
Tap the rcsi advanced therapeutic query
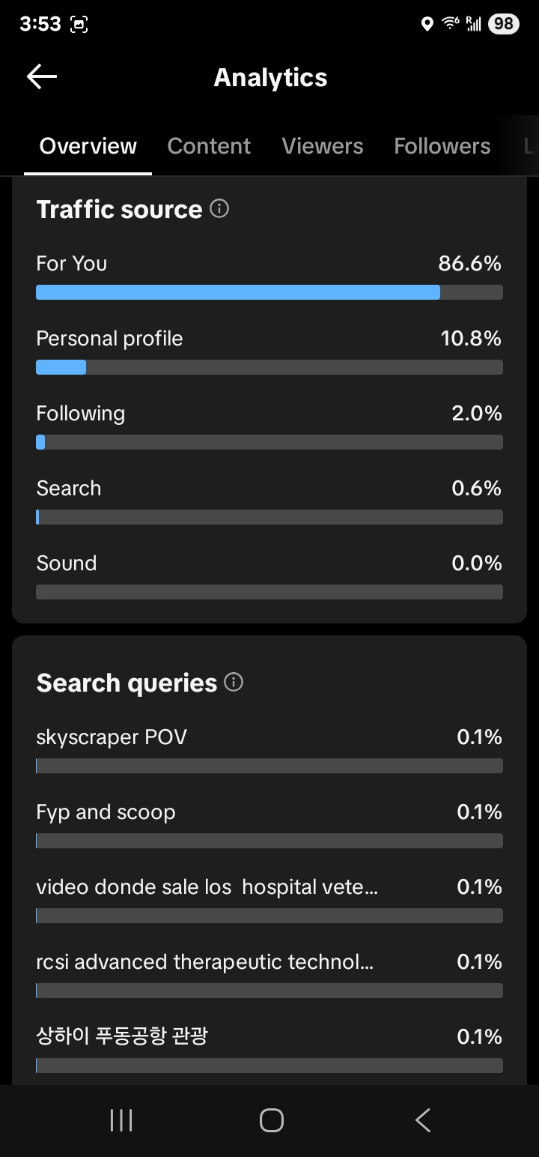204,962
